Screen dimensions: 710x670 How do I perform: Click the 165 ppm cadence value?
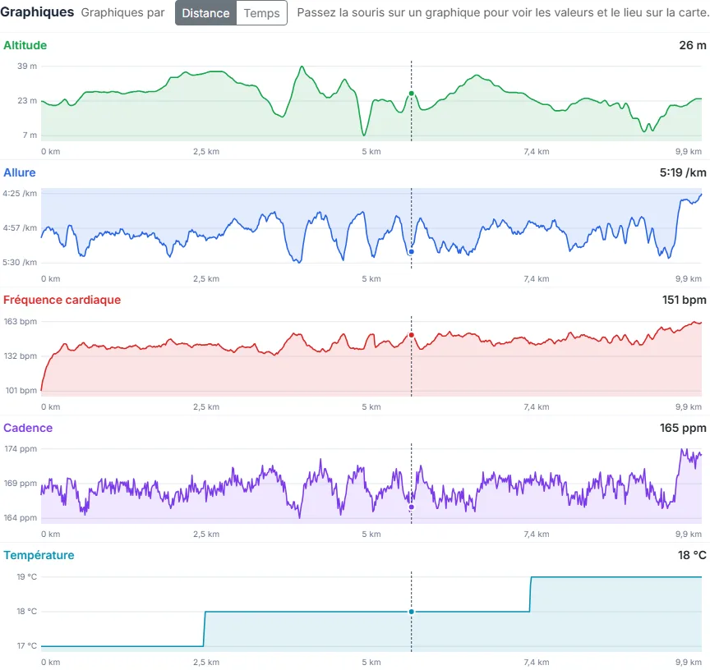[683, 428]
